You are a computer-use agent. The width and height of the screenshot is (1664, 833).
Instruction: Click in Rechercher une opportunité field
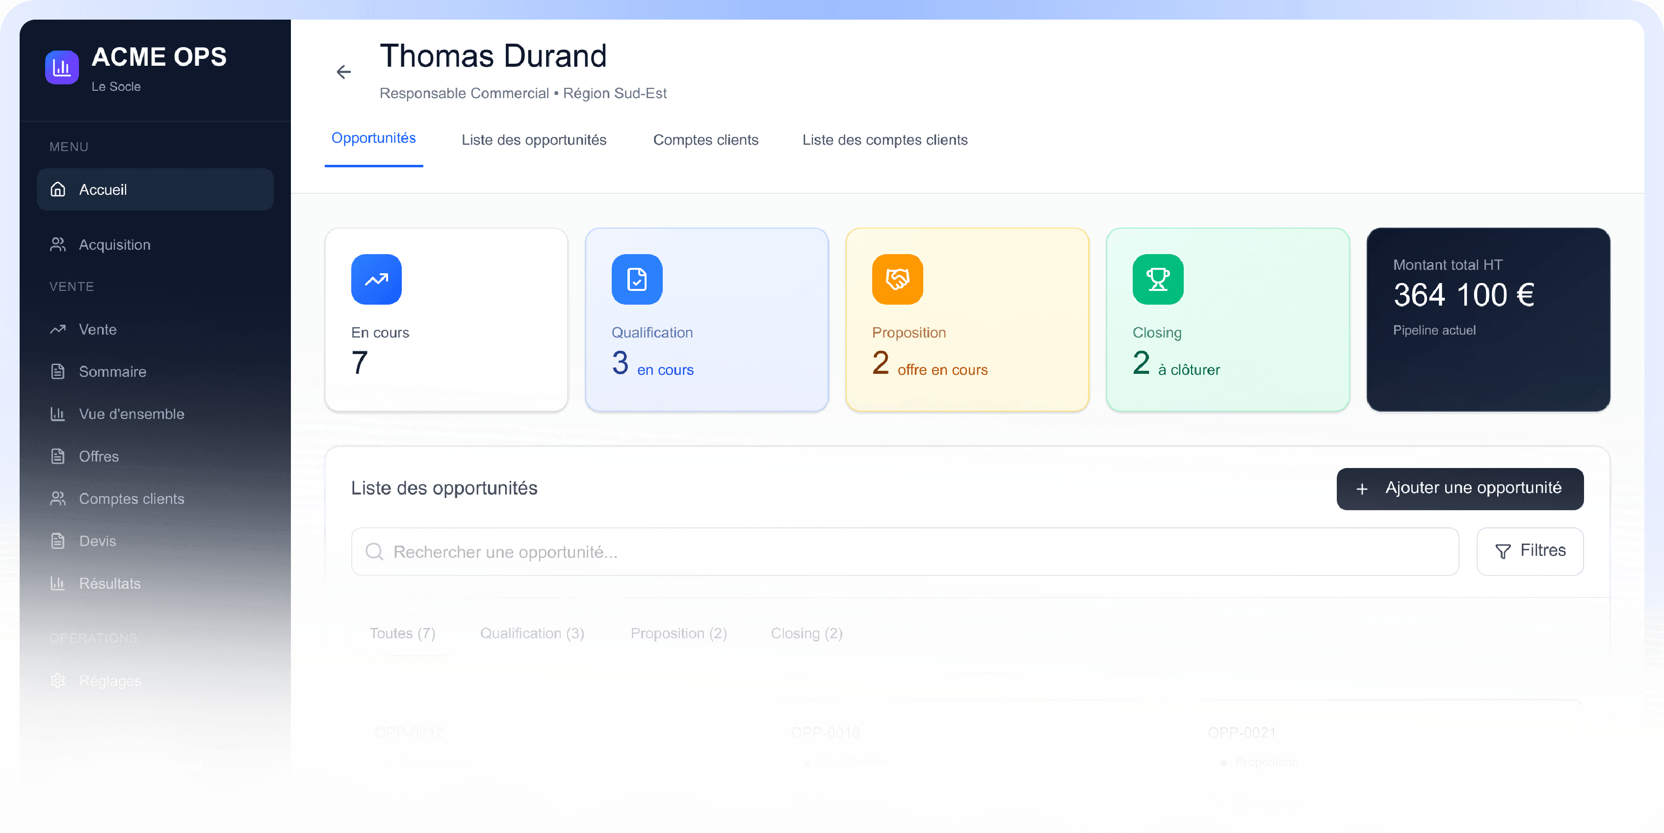[904, 551]
